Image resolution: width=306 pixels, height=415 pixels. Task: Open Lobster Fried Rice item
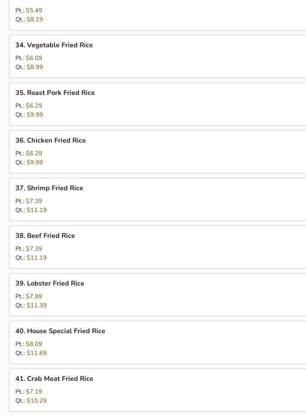[49, 283]
